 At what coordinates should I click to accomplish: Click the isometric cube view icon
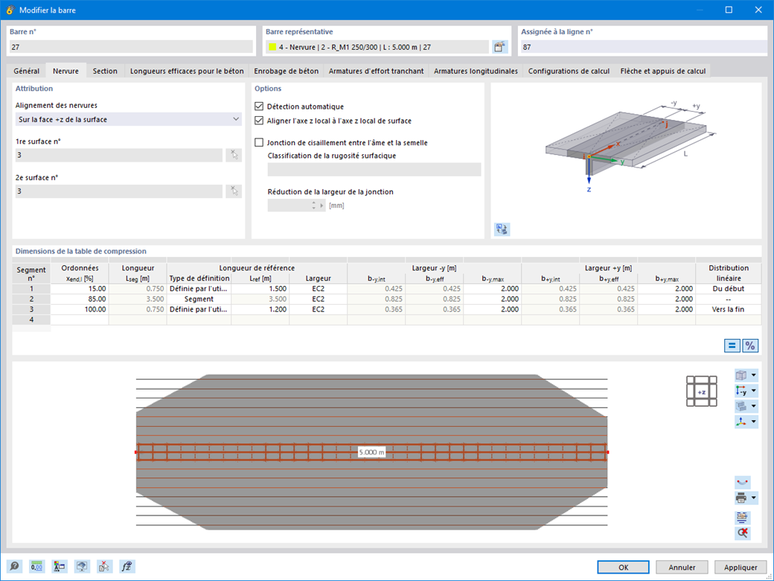point(741,375)
